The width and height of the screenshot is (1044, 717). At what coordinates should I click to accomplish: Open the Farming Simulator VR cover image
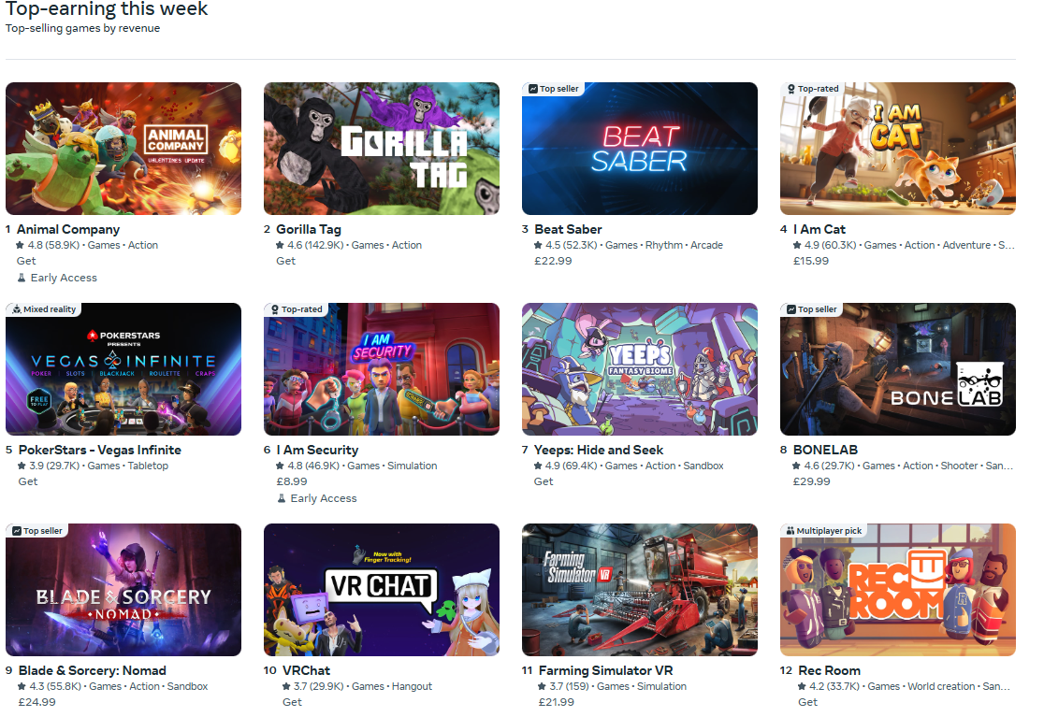tap(640, 590)
